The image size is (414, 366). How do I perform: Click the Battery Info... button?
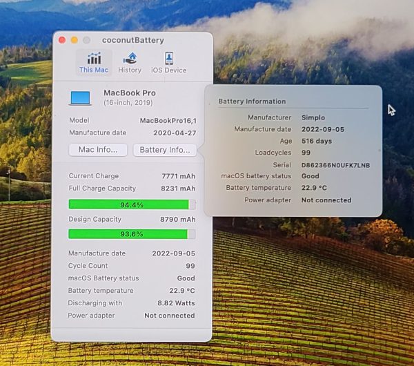pyautogui.click(x=165, y=150)
